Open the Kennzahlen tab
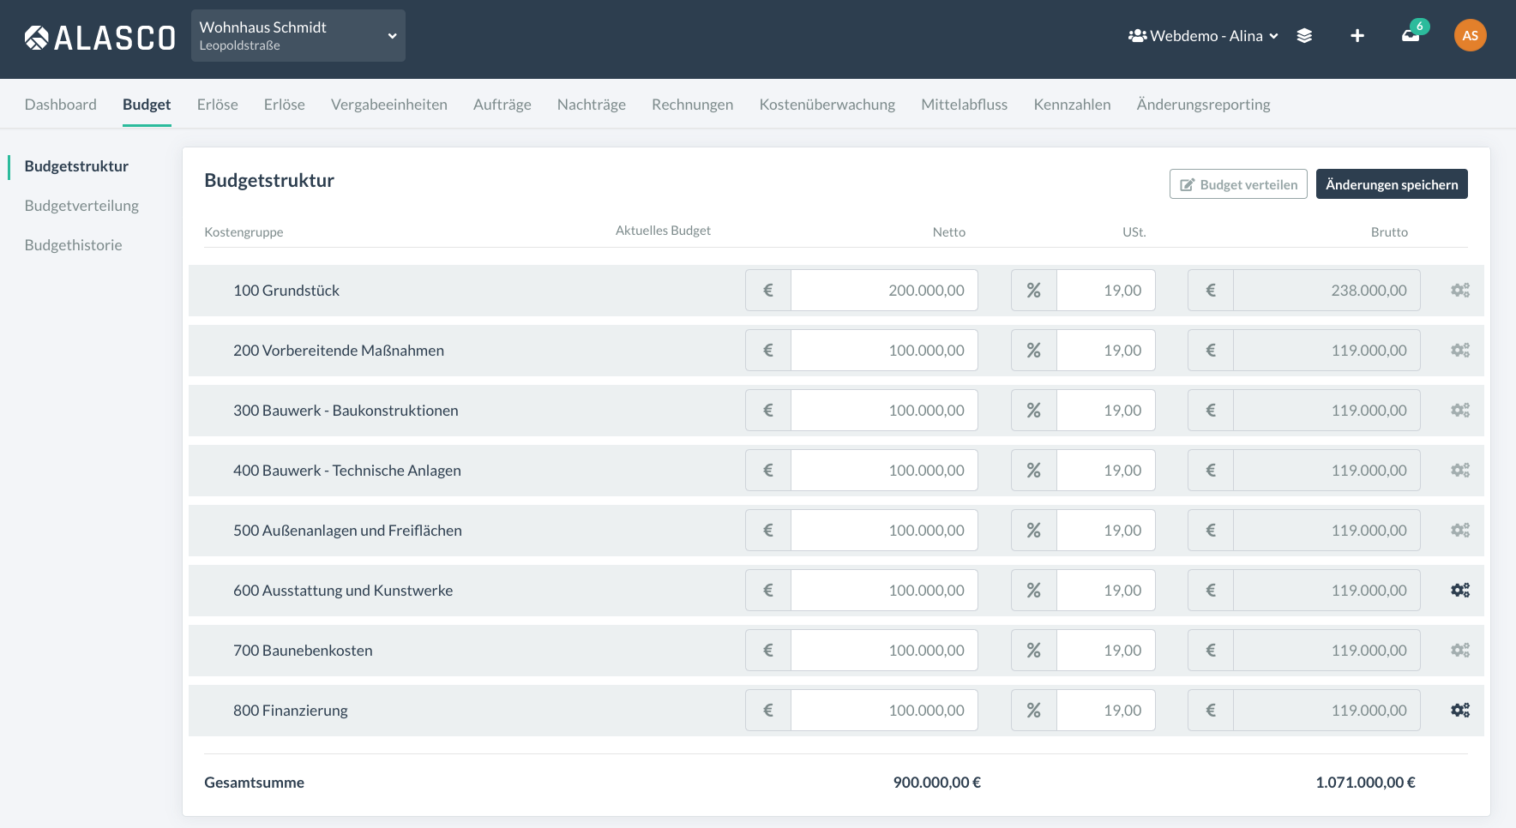1516x828 pixels. click(x=1073, y=105)
